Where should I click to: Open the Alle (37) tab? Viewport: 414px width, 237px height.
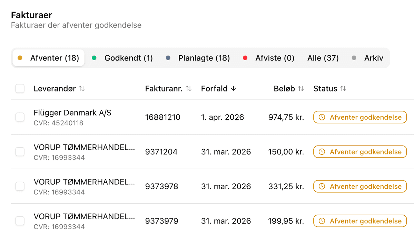[x=323, y=58]
